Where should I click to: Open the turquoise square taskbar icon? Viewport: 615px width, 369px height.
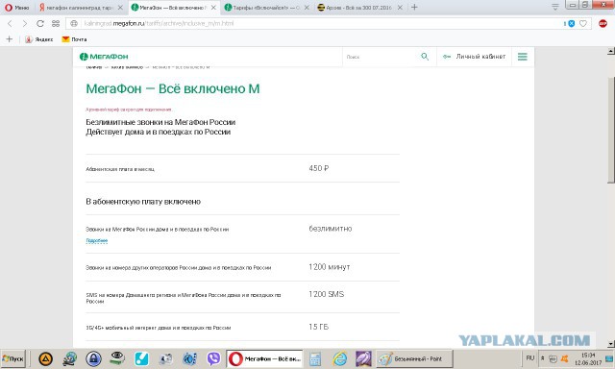click(x=141, y=358)
